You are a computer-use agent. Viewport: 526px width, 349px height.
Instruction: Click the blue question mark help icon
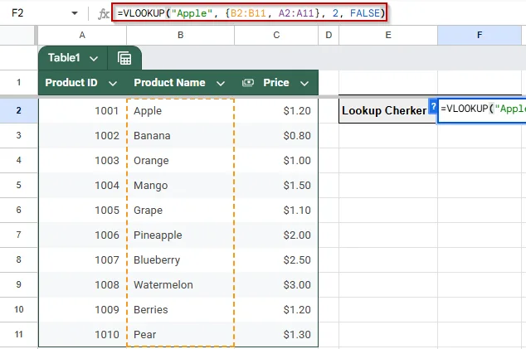click(x=433, y=107)
